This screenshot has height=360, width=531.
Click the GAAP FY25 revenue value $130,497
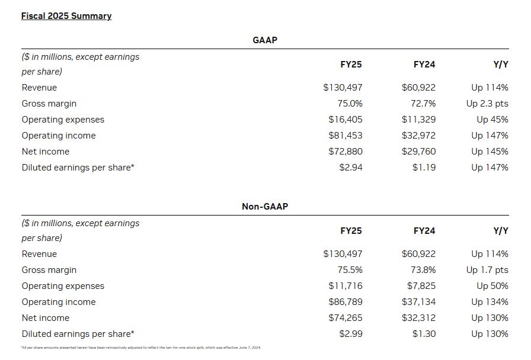click(343, 88)
